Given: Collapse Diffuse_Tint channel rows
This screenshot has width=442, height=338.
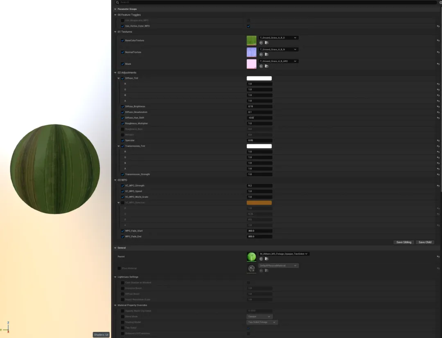Looking at the screenshot, I should tap(119, 79).
